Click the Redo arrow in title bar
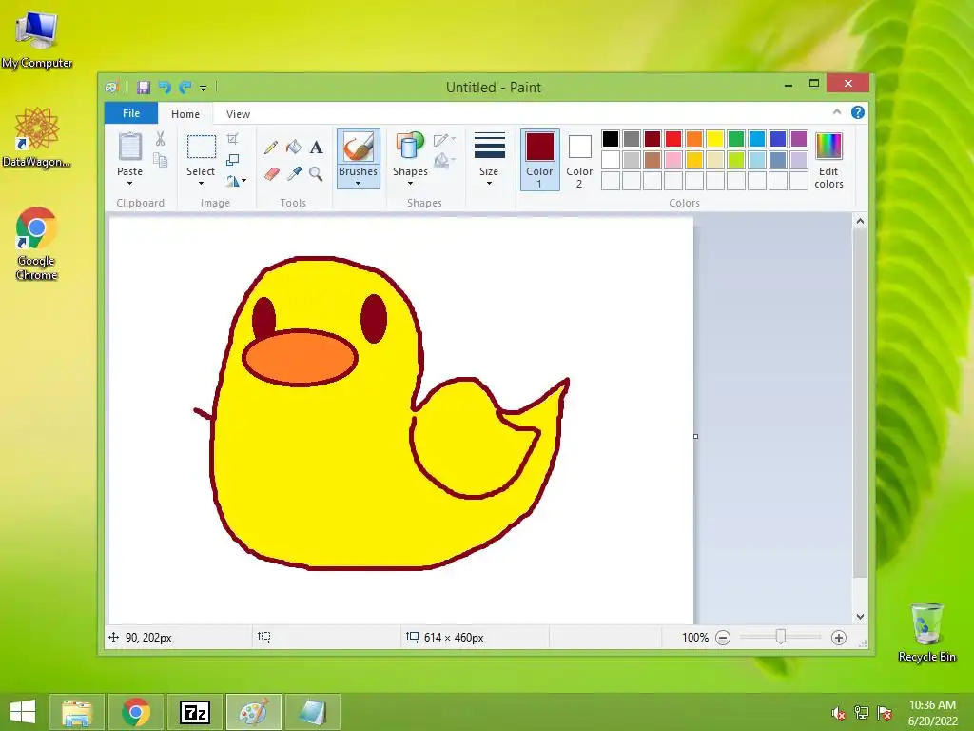Screen dimensions: 974x731 tap(185, 87)
